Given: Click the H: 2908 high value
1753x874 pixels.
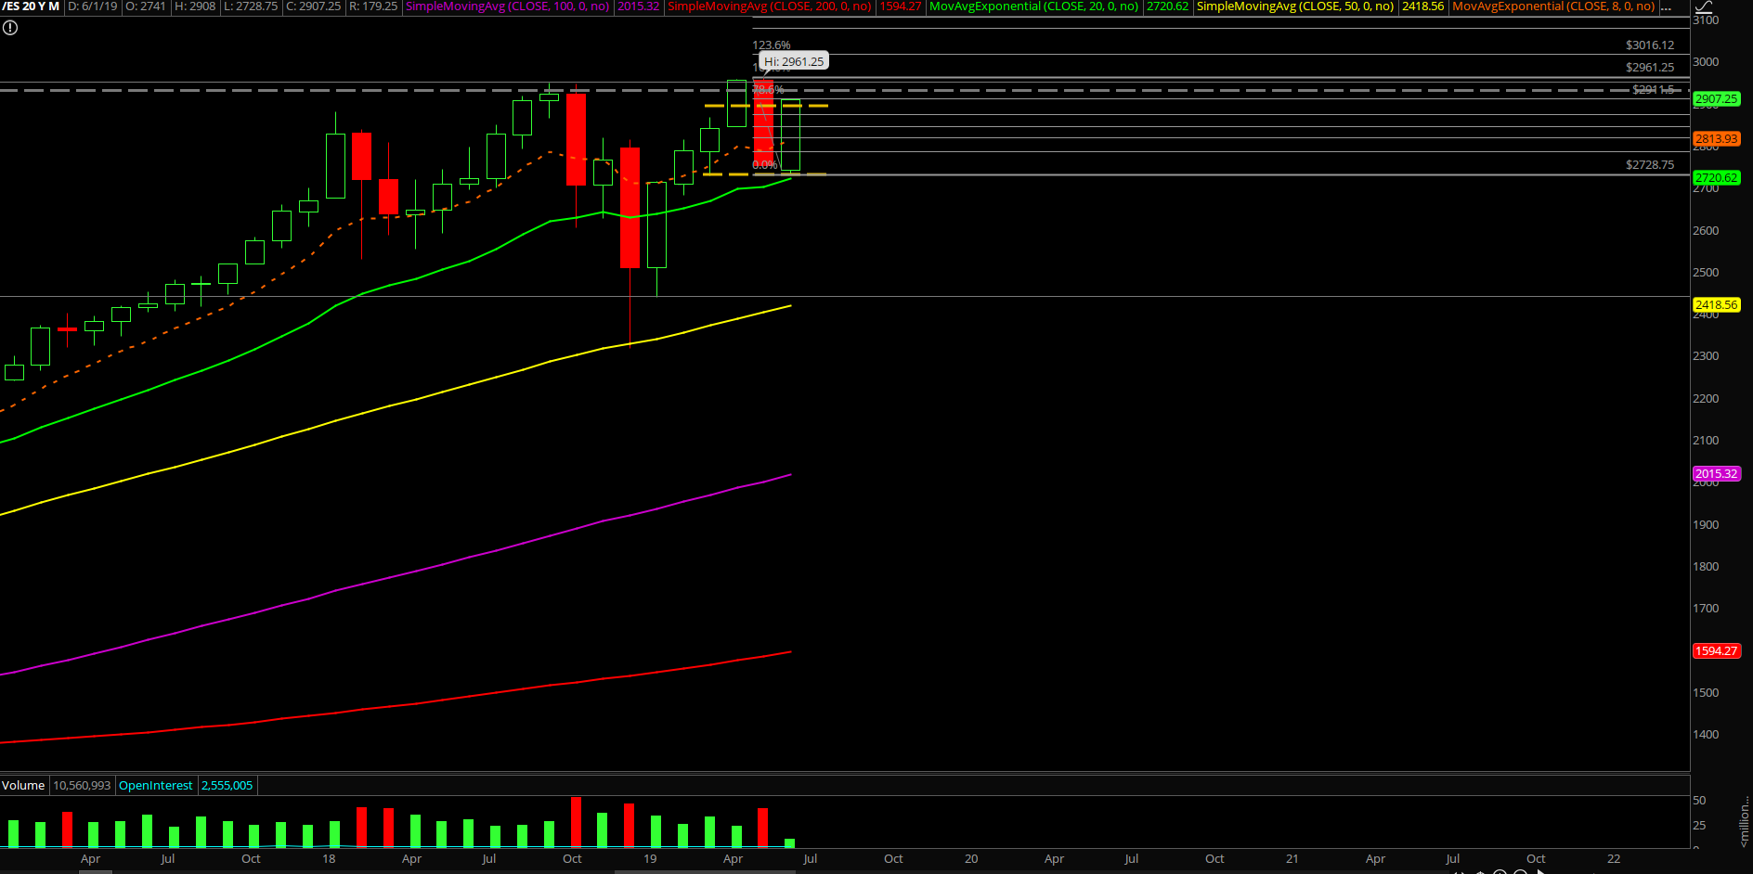Looking at the screenshot, I should pos(195,6).
